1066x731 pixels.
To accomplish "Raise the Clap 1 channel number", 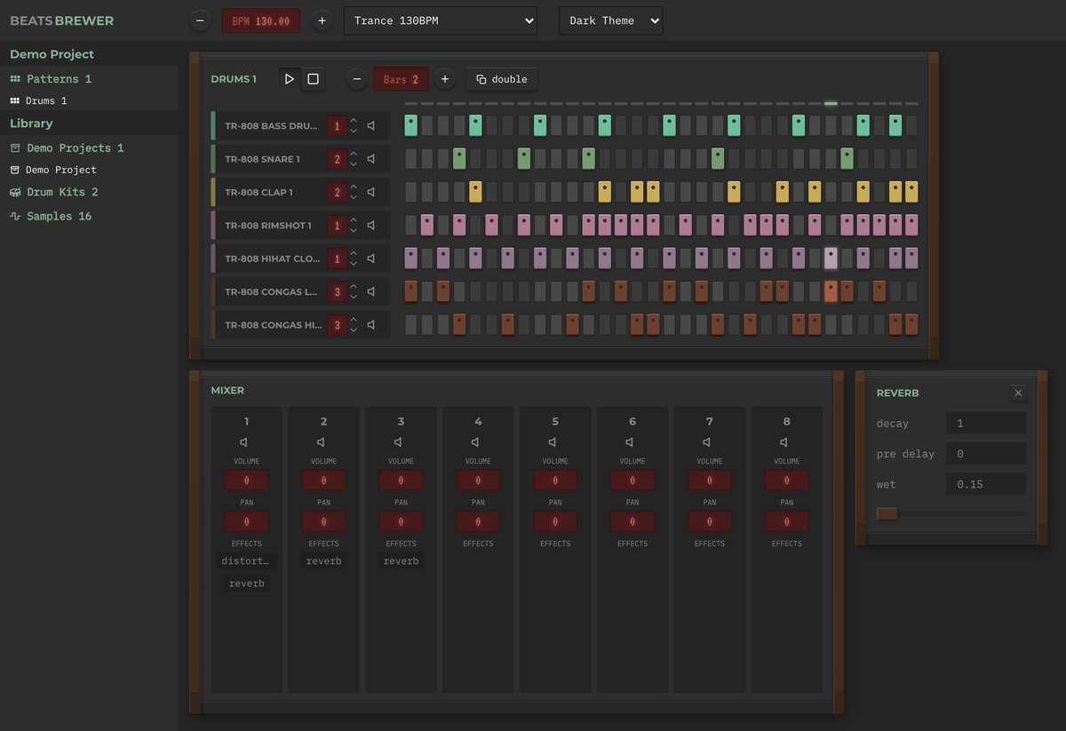I will 354,187.
